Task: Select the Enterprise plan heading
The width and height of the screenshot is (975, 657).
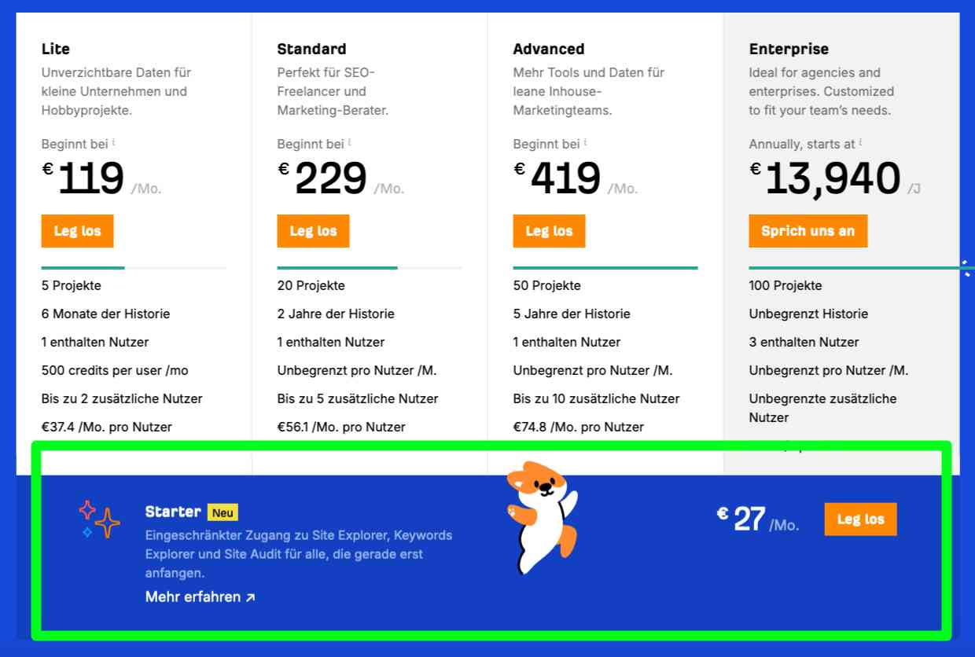Action: (x=789, y=49)
